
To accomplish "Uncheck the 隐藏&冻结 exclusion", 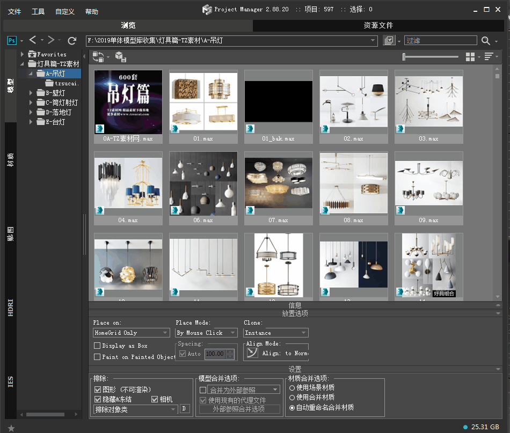I will coord(98,399).
